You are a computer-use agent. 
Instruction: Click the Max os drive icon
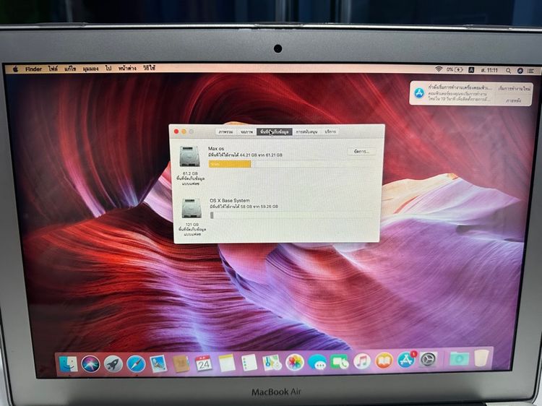(x=189, y=157)
